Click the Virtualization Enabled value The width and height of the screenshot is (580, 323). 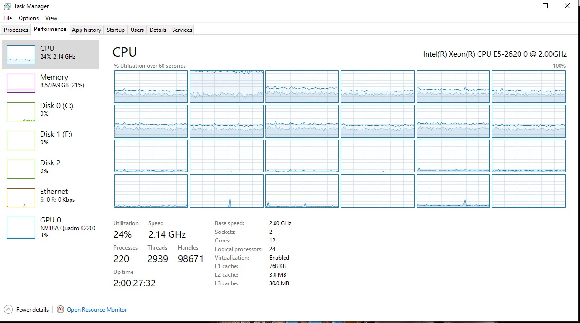tap(279, 258)
